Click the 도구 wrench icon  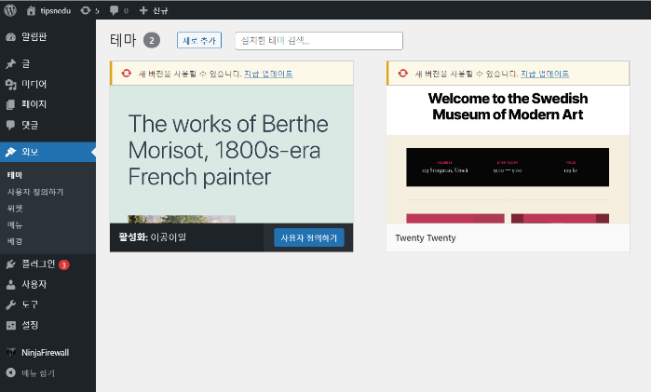point(11,304)
